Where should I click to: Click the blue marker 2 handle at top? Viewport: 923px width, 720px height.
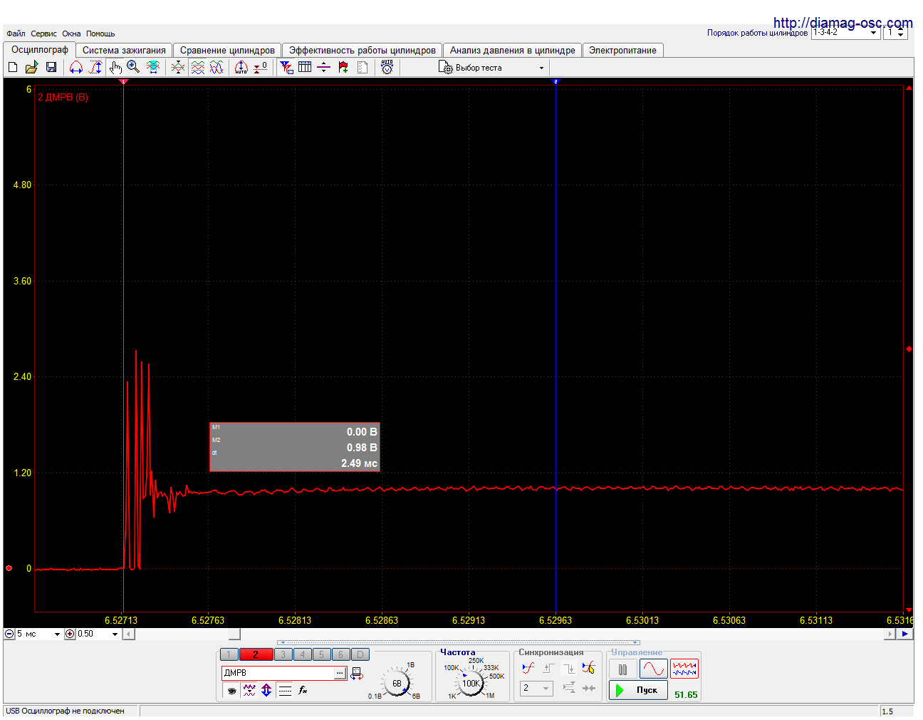556,81
